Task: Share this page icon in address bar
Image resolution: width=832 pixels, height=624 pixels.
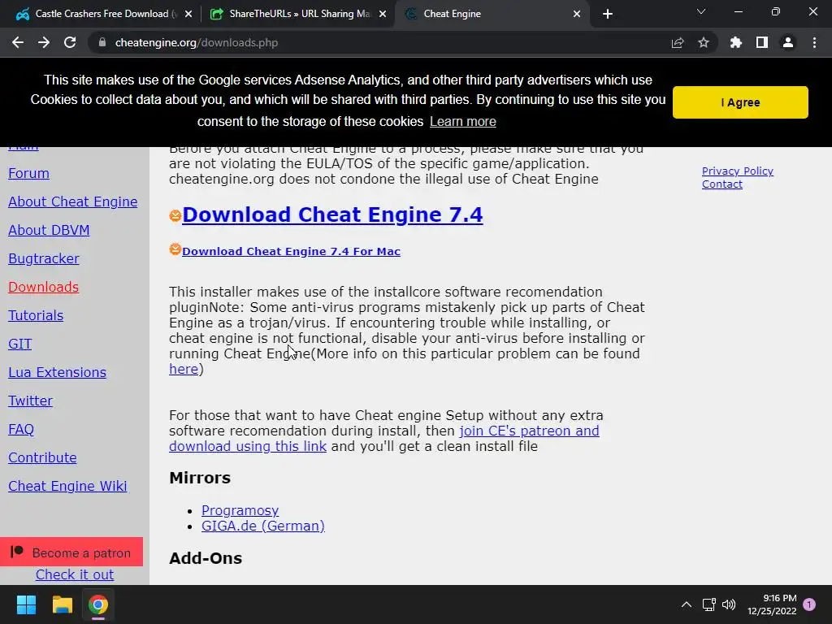Action: pyautogui.click(x=678, y=42)
